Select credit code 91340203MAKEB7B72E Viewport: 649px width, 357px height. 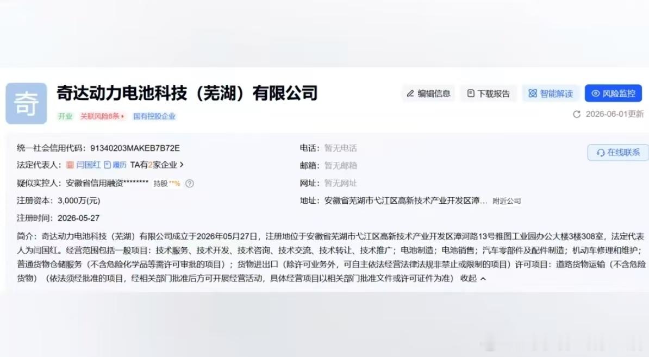coord(135,148)
